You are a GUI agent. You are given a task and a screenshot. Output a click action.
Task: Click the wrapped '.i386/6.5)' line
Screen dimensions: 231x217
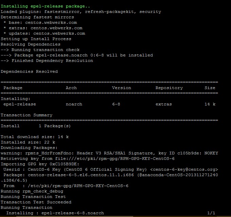point(14,181)
